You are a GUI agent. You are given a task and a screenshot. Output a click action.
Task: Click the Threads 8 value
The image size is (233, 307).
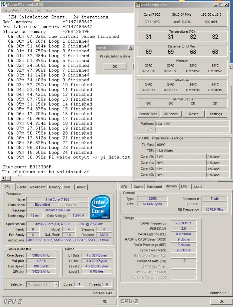click(107, 284)
